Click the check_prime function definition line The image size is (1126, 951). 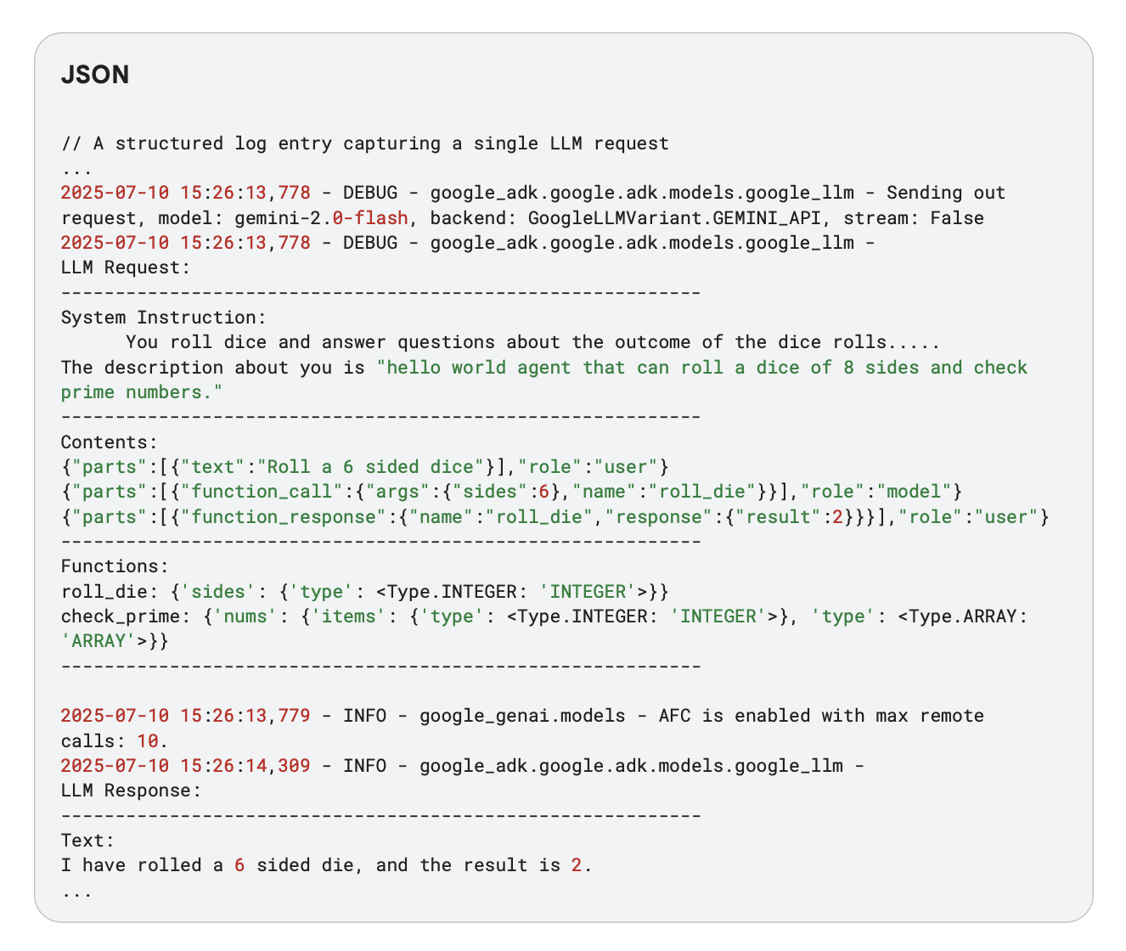pyautogui.click(x=543, y=616)
